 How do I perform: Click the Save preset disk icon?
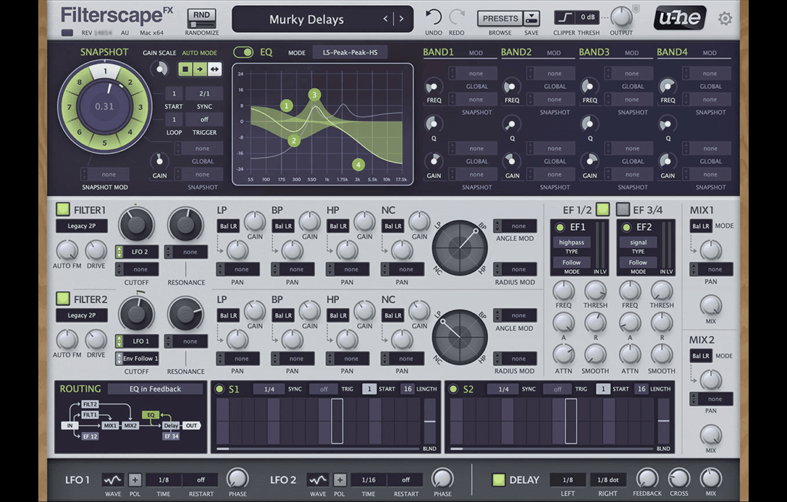[531, 18]
